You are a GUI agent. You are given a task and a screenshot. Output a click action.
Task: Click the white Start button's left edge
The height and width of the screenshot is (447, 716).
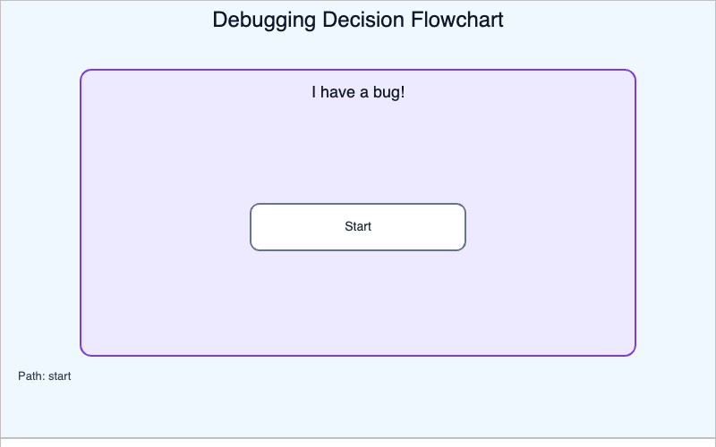point(251,227)
